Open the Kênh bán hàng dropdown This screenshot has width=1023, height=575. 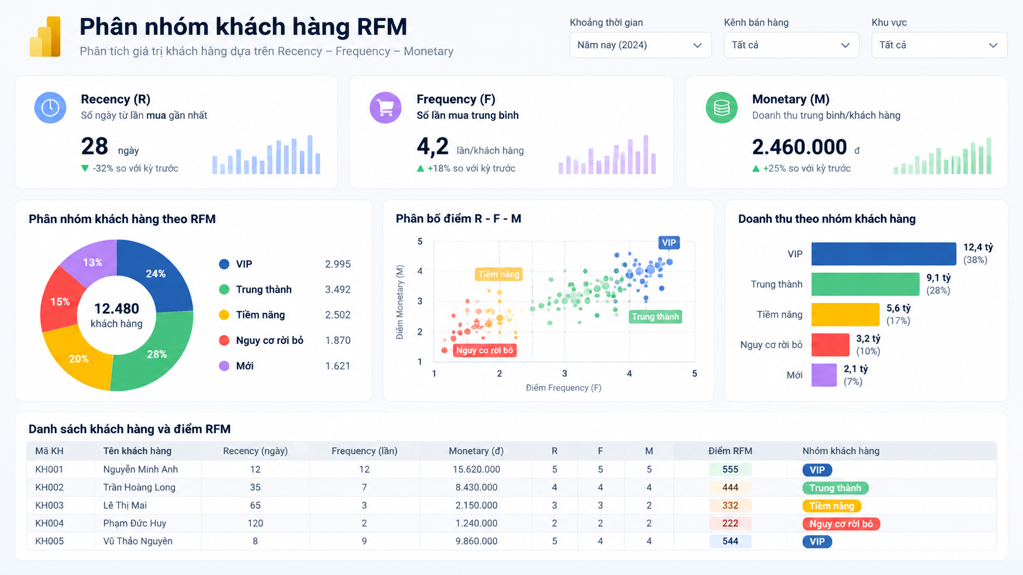791,45
